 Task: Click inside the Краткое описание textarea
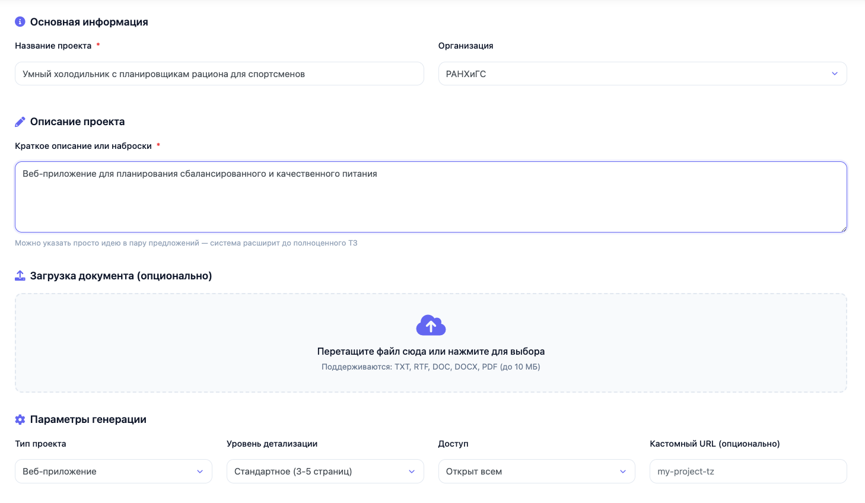coord(431,197)
